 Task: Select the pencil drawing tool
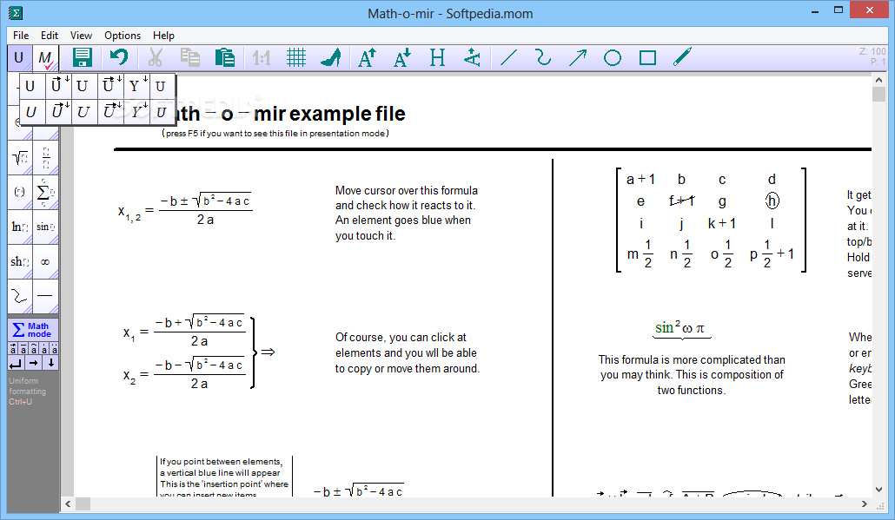tap(683, 57)
